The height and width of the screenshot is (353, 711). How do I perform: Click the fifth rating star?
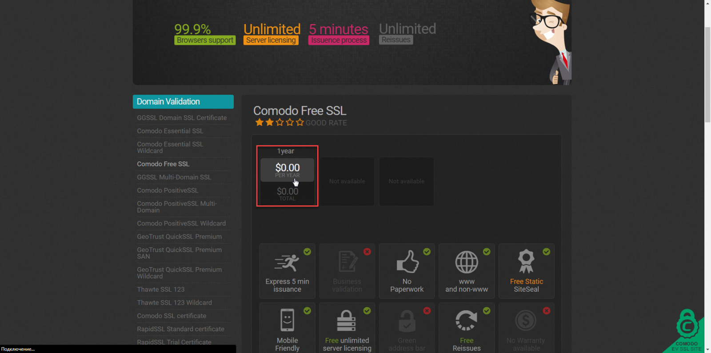coord(300,122)
